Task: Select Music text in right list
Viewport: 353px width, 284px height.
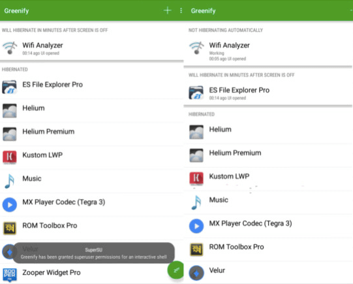Action: click(x=219, y=200)
